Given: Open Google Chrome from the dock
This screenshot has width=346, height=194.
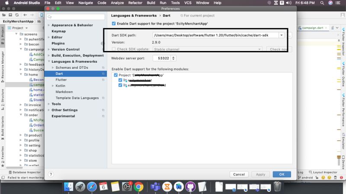Looking at the screenshot, I should tap(138, 187).
